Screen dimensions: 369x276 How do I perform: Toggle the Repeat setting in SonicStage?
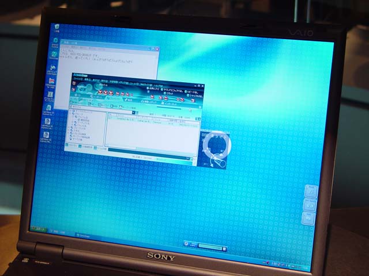click(x=191, y=92)
